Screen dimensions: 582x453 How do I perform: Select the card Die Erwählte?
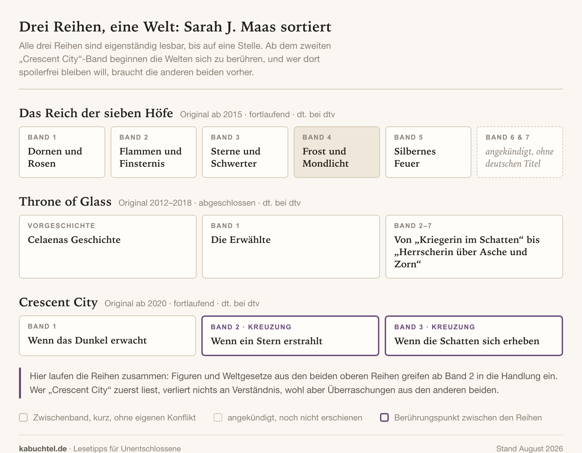[x=291, y=247]
